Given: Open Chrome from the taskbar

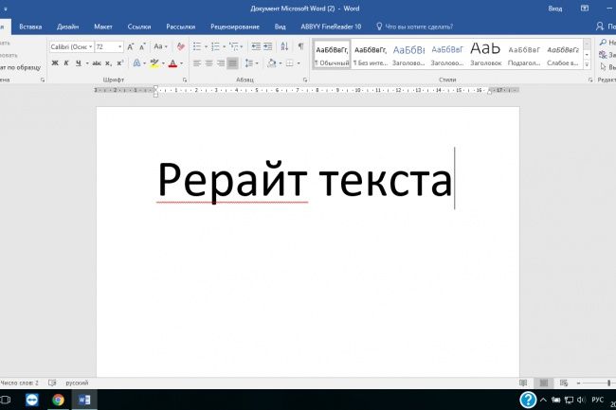Looking at the screenshot, I should (x=58, y=400).
